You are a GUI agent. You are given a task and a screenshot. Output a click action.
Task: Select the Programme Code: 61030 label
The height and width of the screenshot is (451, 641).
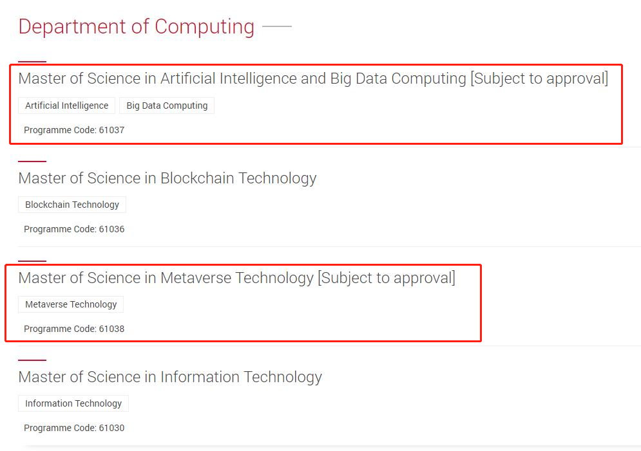pyautogui.click(x=74, y=428)
